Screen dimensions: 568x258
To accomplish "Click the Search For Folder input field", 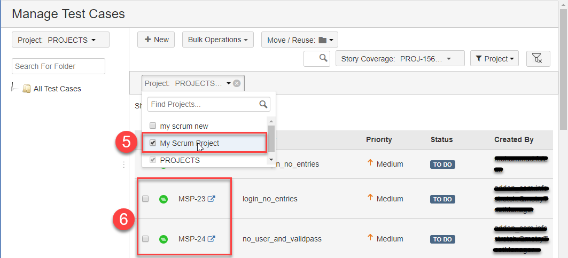I will point(58,66).
